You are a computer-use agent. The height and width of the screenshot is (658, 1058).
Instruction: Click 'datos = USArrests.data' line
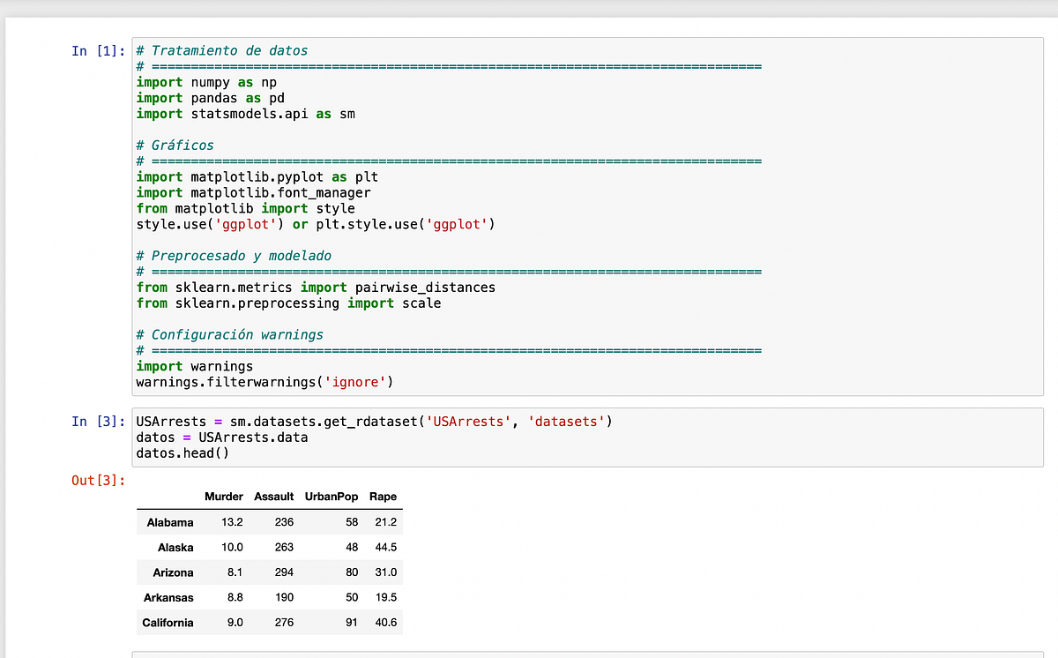tap(222, 437)
